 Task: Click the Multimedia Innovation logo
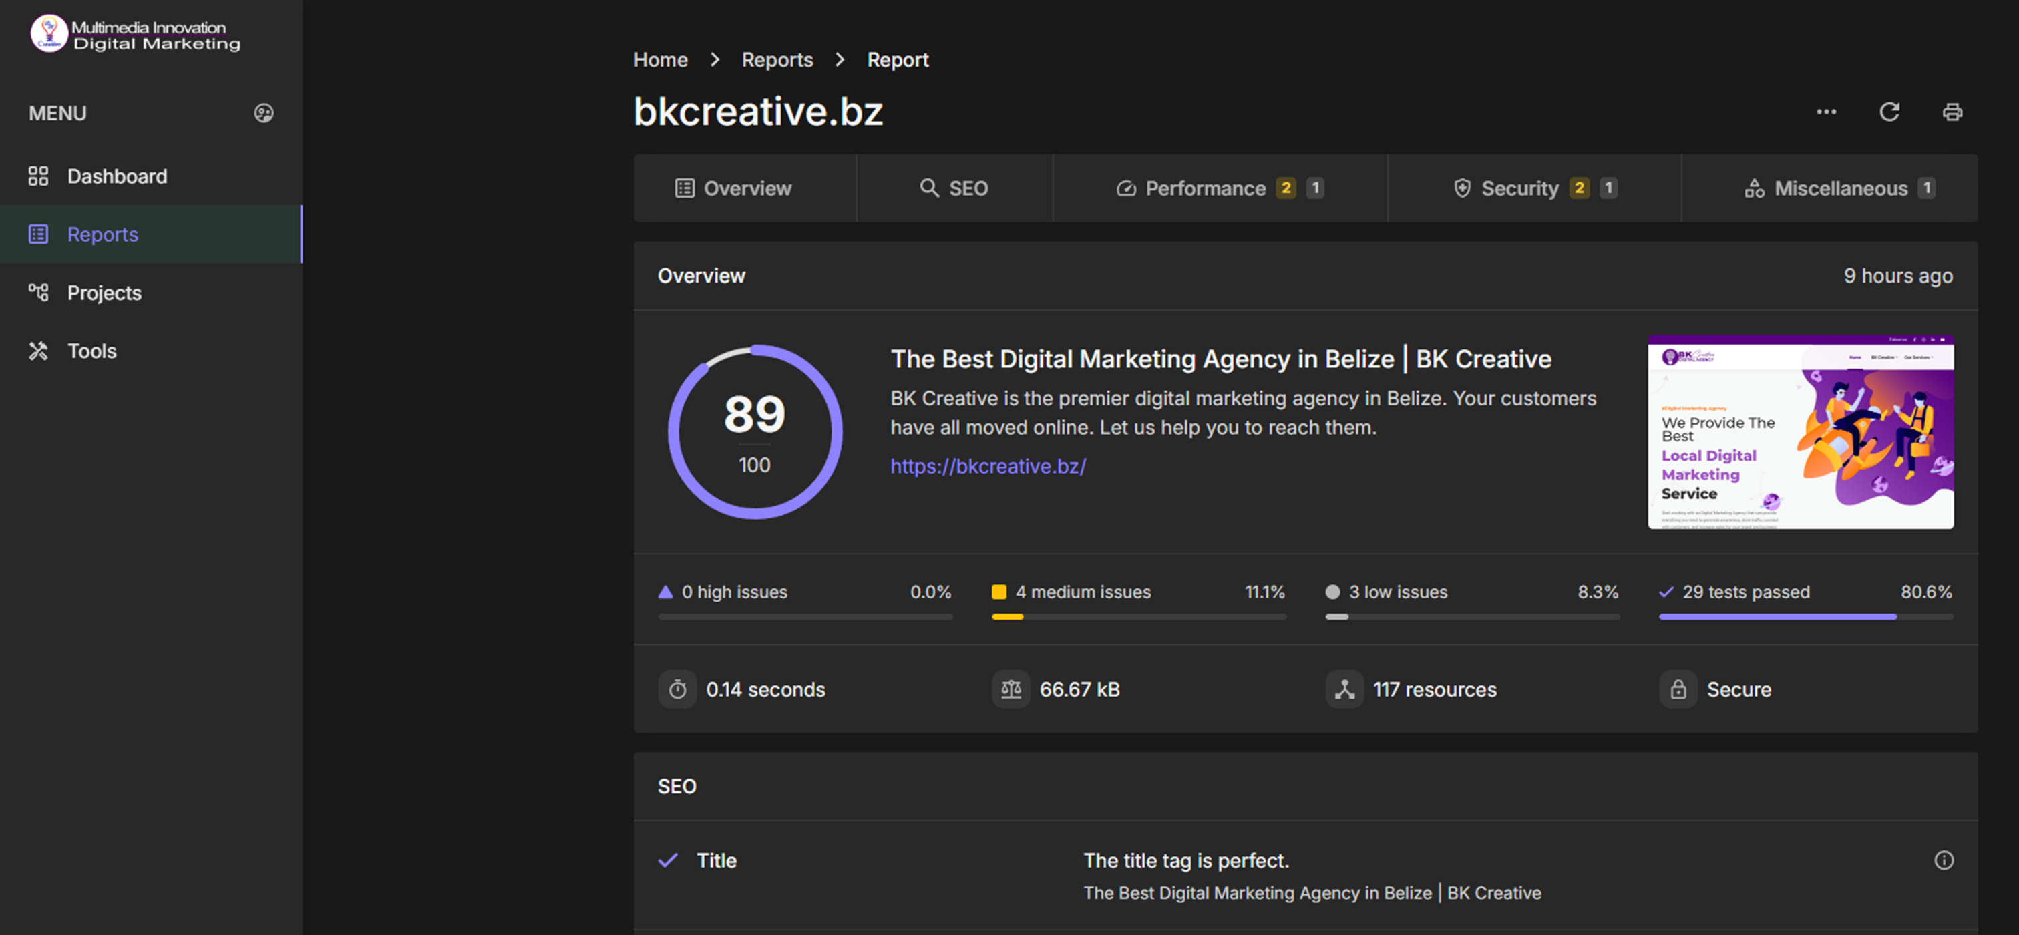tap(135, 35)
